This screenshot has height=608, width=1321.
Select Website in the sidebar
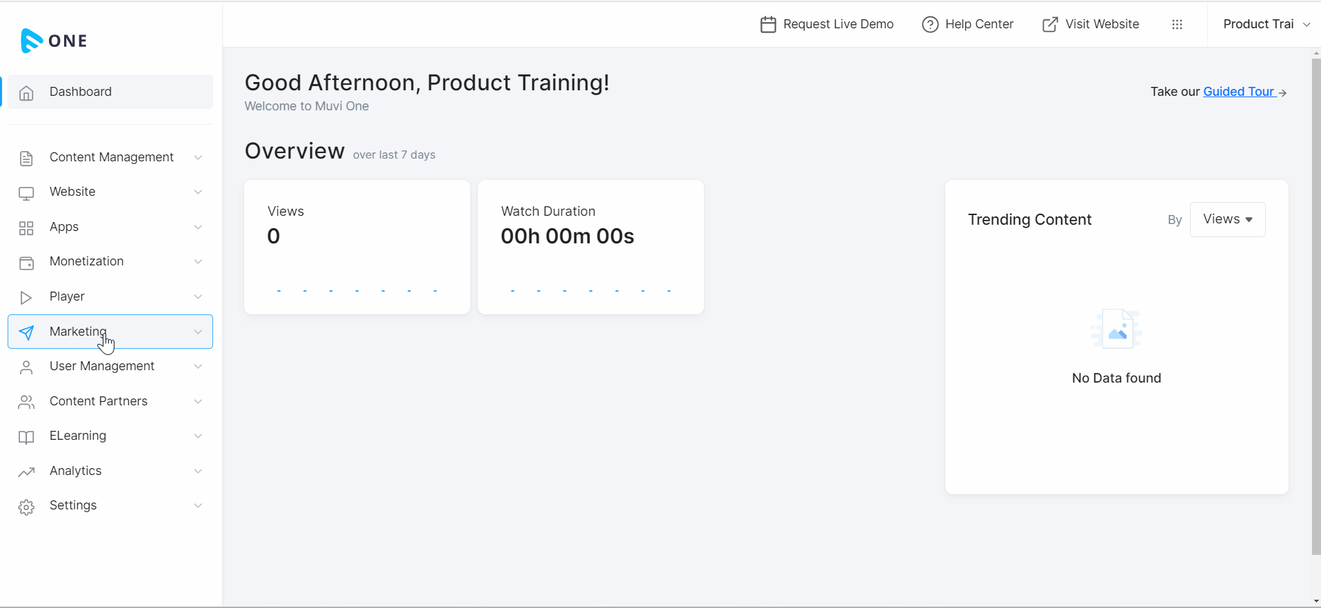point(110,192)
